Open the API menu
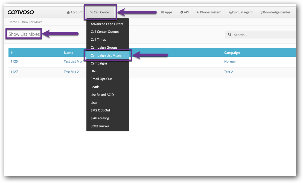This screenshot has width=303, height=183. pos(184,12)
